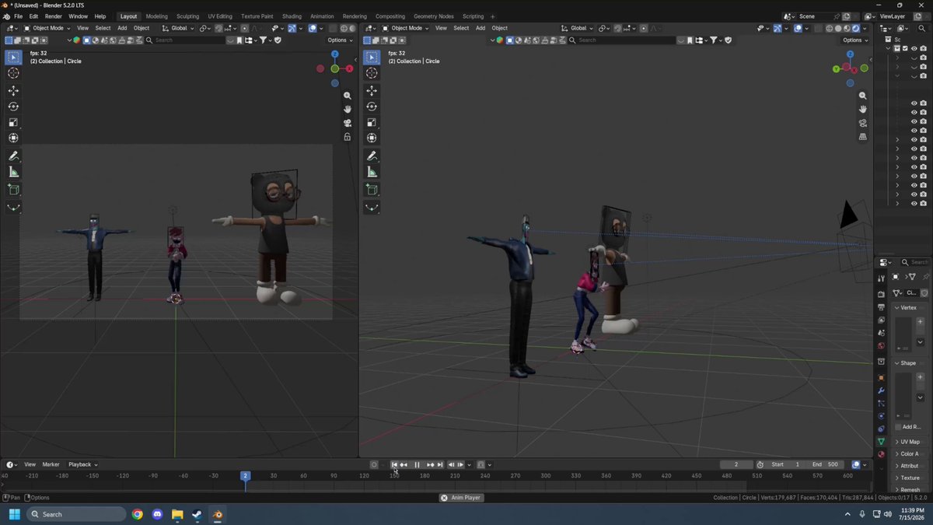Click the Marker menu in timeline

pyautogui.click(x=51, y=465)
